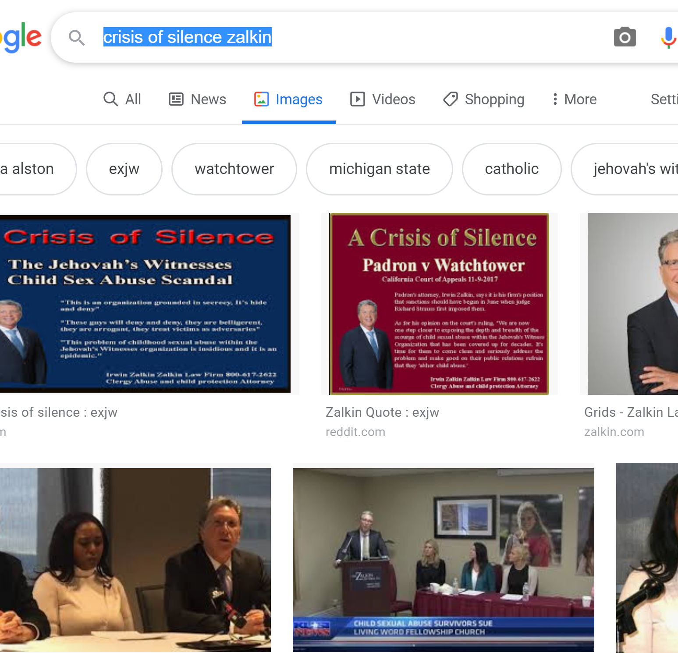Open the Living Word Fellowship news image
This screenshot has width=678, height=653.
(444, 560)
